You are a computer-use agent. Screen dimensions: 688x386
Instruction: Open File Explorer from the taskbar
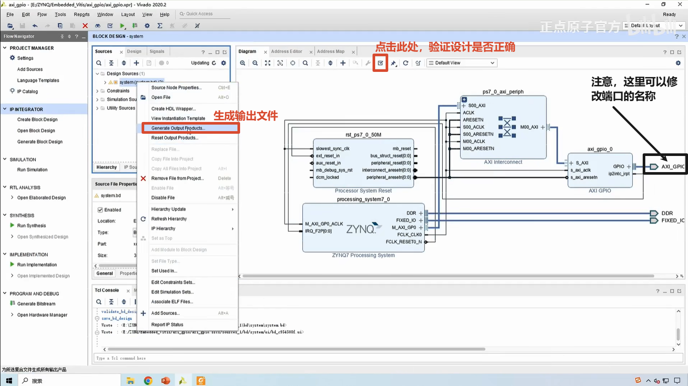[x=130, y=381]
